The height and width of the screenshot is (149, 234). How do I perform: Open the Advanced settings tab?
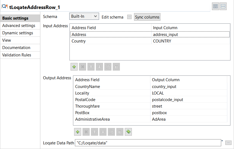point(19,26)
